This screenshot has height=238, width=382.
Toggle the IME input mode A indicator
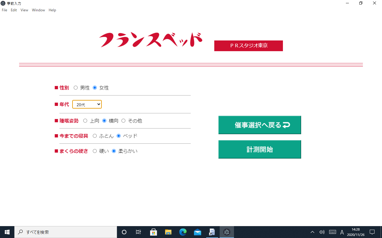coord(342,232)
